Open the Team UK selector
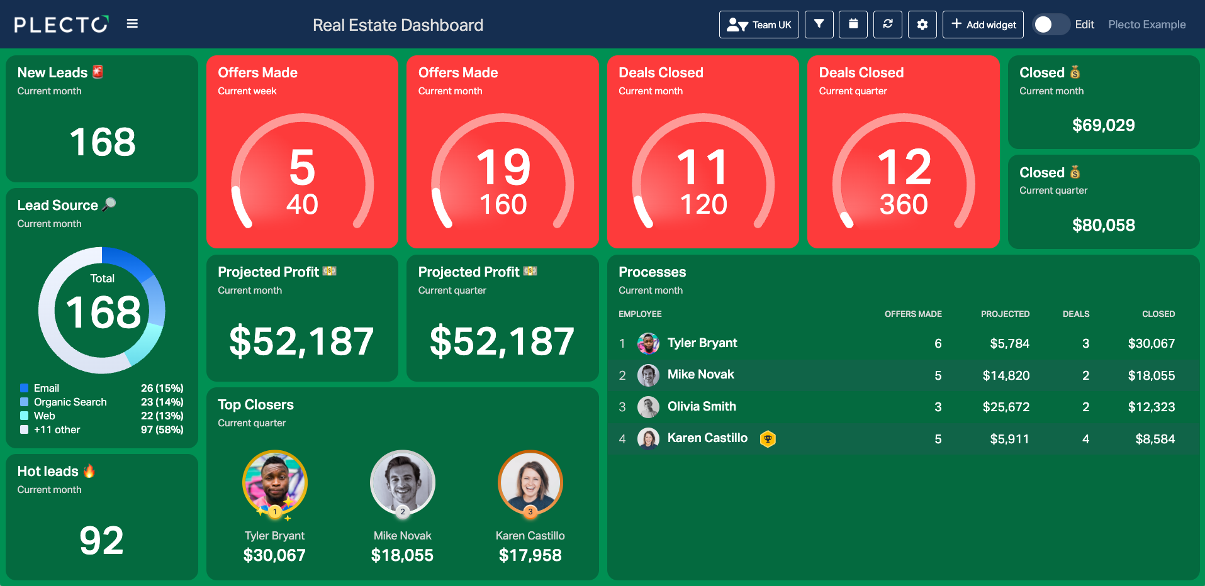1205x586 pixels. point(759,25)
